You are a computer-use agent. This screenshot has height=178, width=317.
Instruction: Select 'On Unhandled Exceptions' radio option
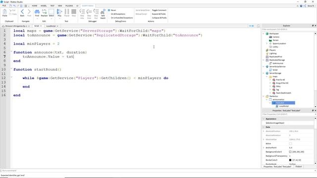(x=109, y=18)
